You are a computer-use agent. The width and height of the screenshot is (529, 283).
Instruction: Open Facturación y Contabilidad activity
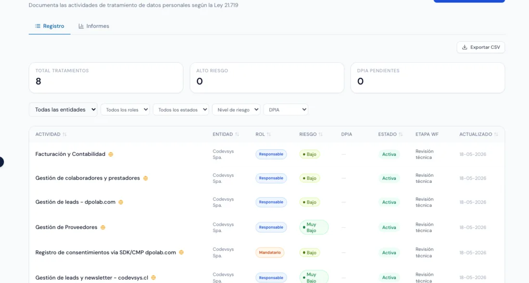(70, 154)
